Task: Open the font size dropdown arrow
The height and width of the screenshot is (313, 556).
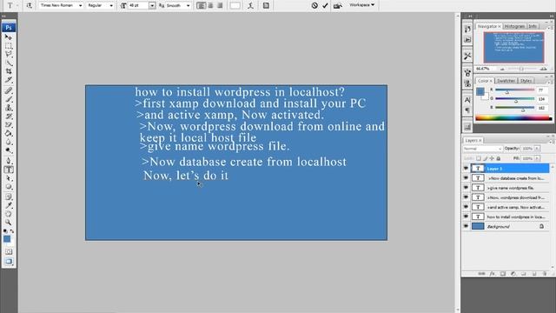Action: click(x=152, y=5)
